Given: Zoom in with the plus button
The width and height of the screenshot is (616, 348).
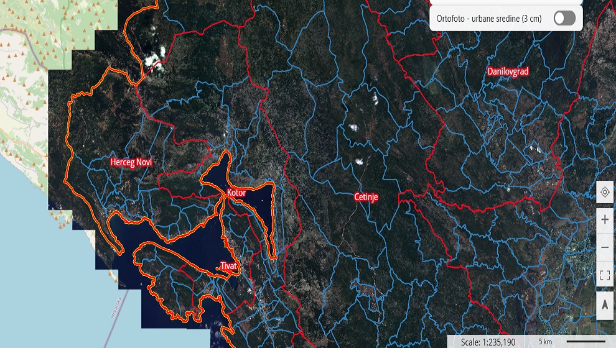Looking at the screenshot, I should (605, 220).
